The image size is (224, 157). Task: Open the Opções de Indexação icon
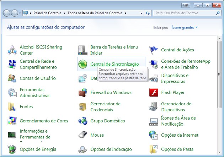[x=83, y=149]
